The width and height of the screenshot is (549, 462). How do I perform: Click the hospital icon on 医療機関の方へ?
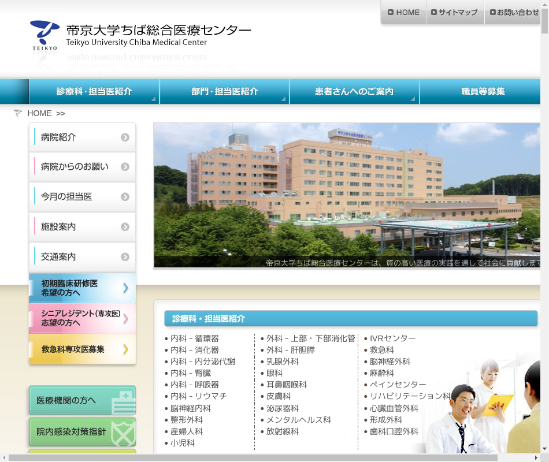tap(124, 403)
